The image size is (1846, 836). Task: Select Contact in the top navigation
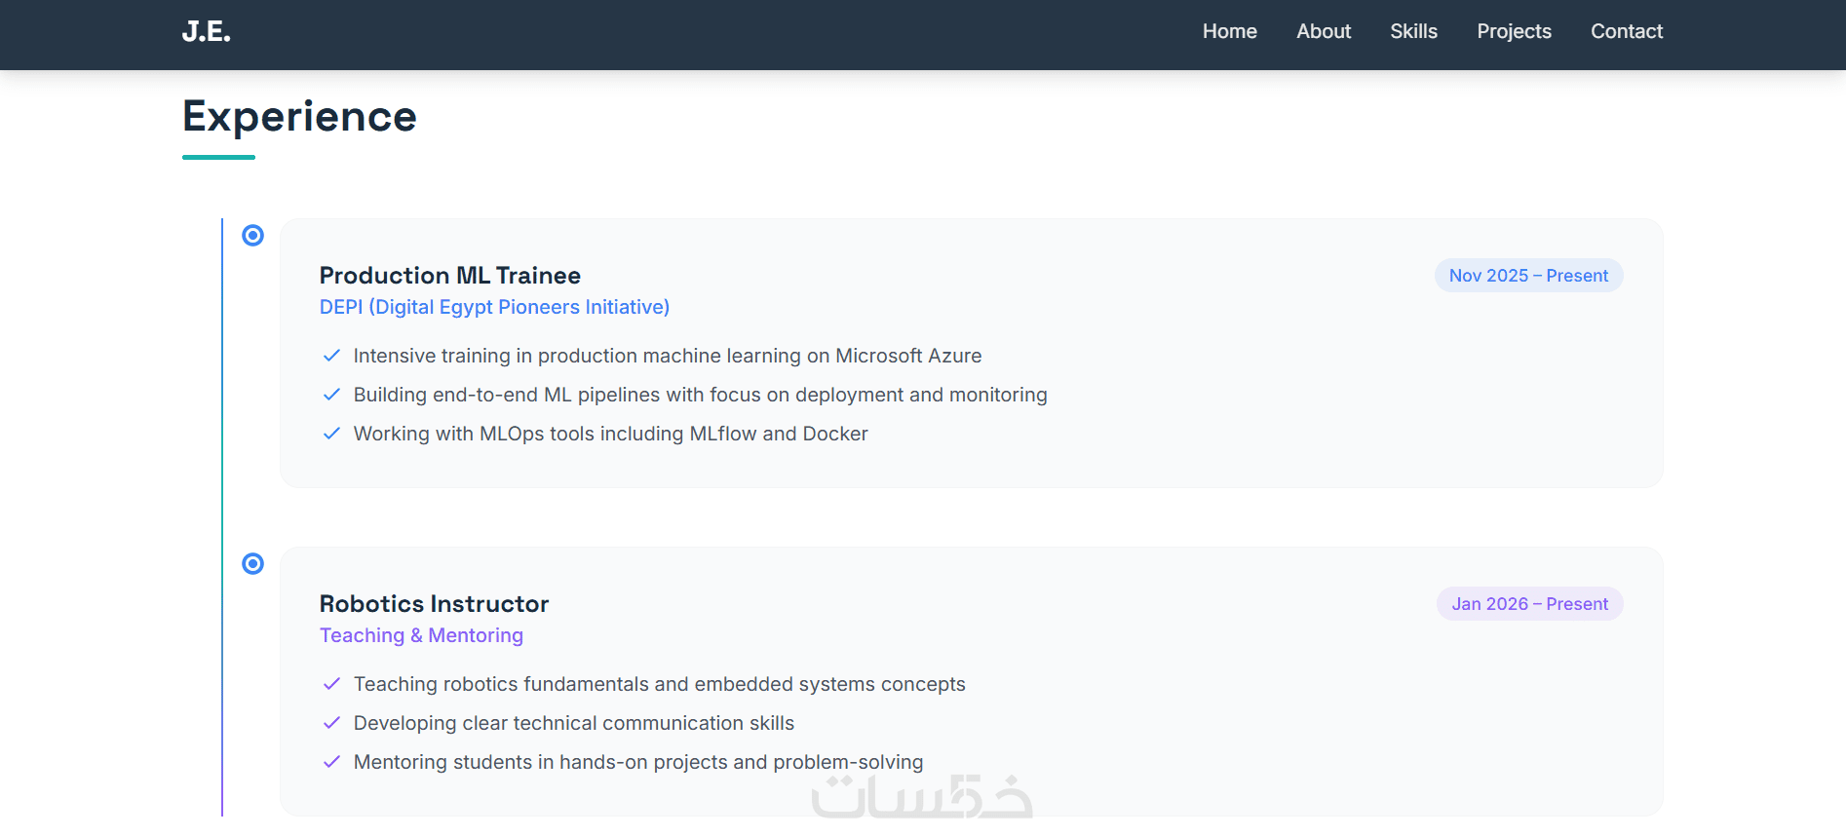pos(1627,31)
